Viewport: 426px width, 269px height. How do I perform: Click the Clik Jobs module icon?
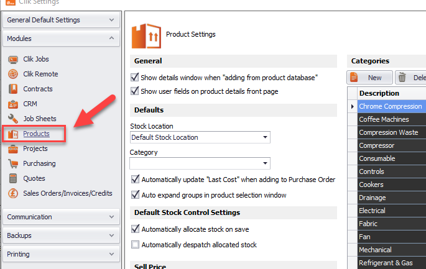13,59
